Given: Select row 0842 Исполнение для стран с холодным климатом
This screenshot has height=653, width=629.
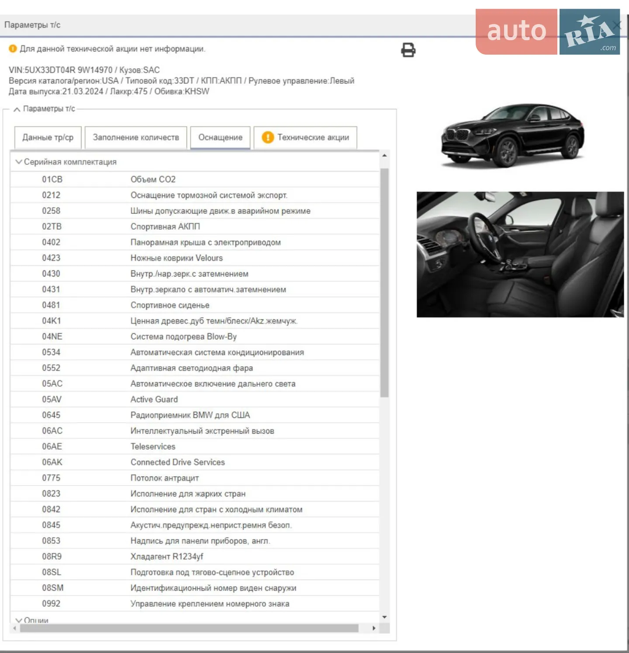Looking at the screenshot, I should [x=195, y=510].
